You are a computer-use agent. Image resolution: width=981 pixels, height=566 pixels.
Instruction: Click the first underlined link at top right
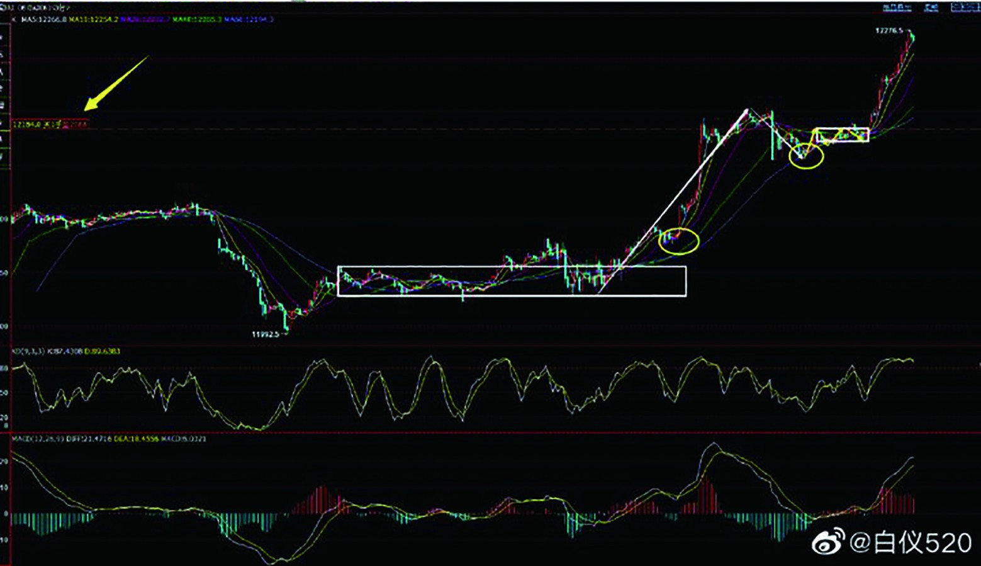[897, 8]
